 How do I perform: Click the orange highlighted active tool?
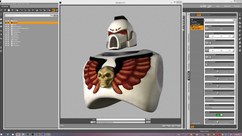pos(53,10)
